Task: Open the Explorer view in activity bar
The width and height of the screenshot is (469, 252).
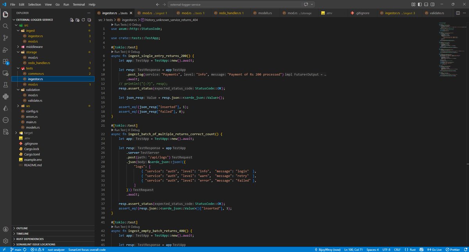Action: point(5,14)
